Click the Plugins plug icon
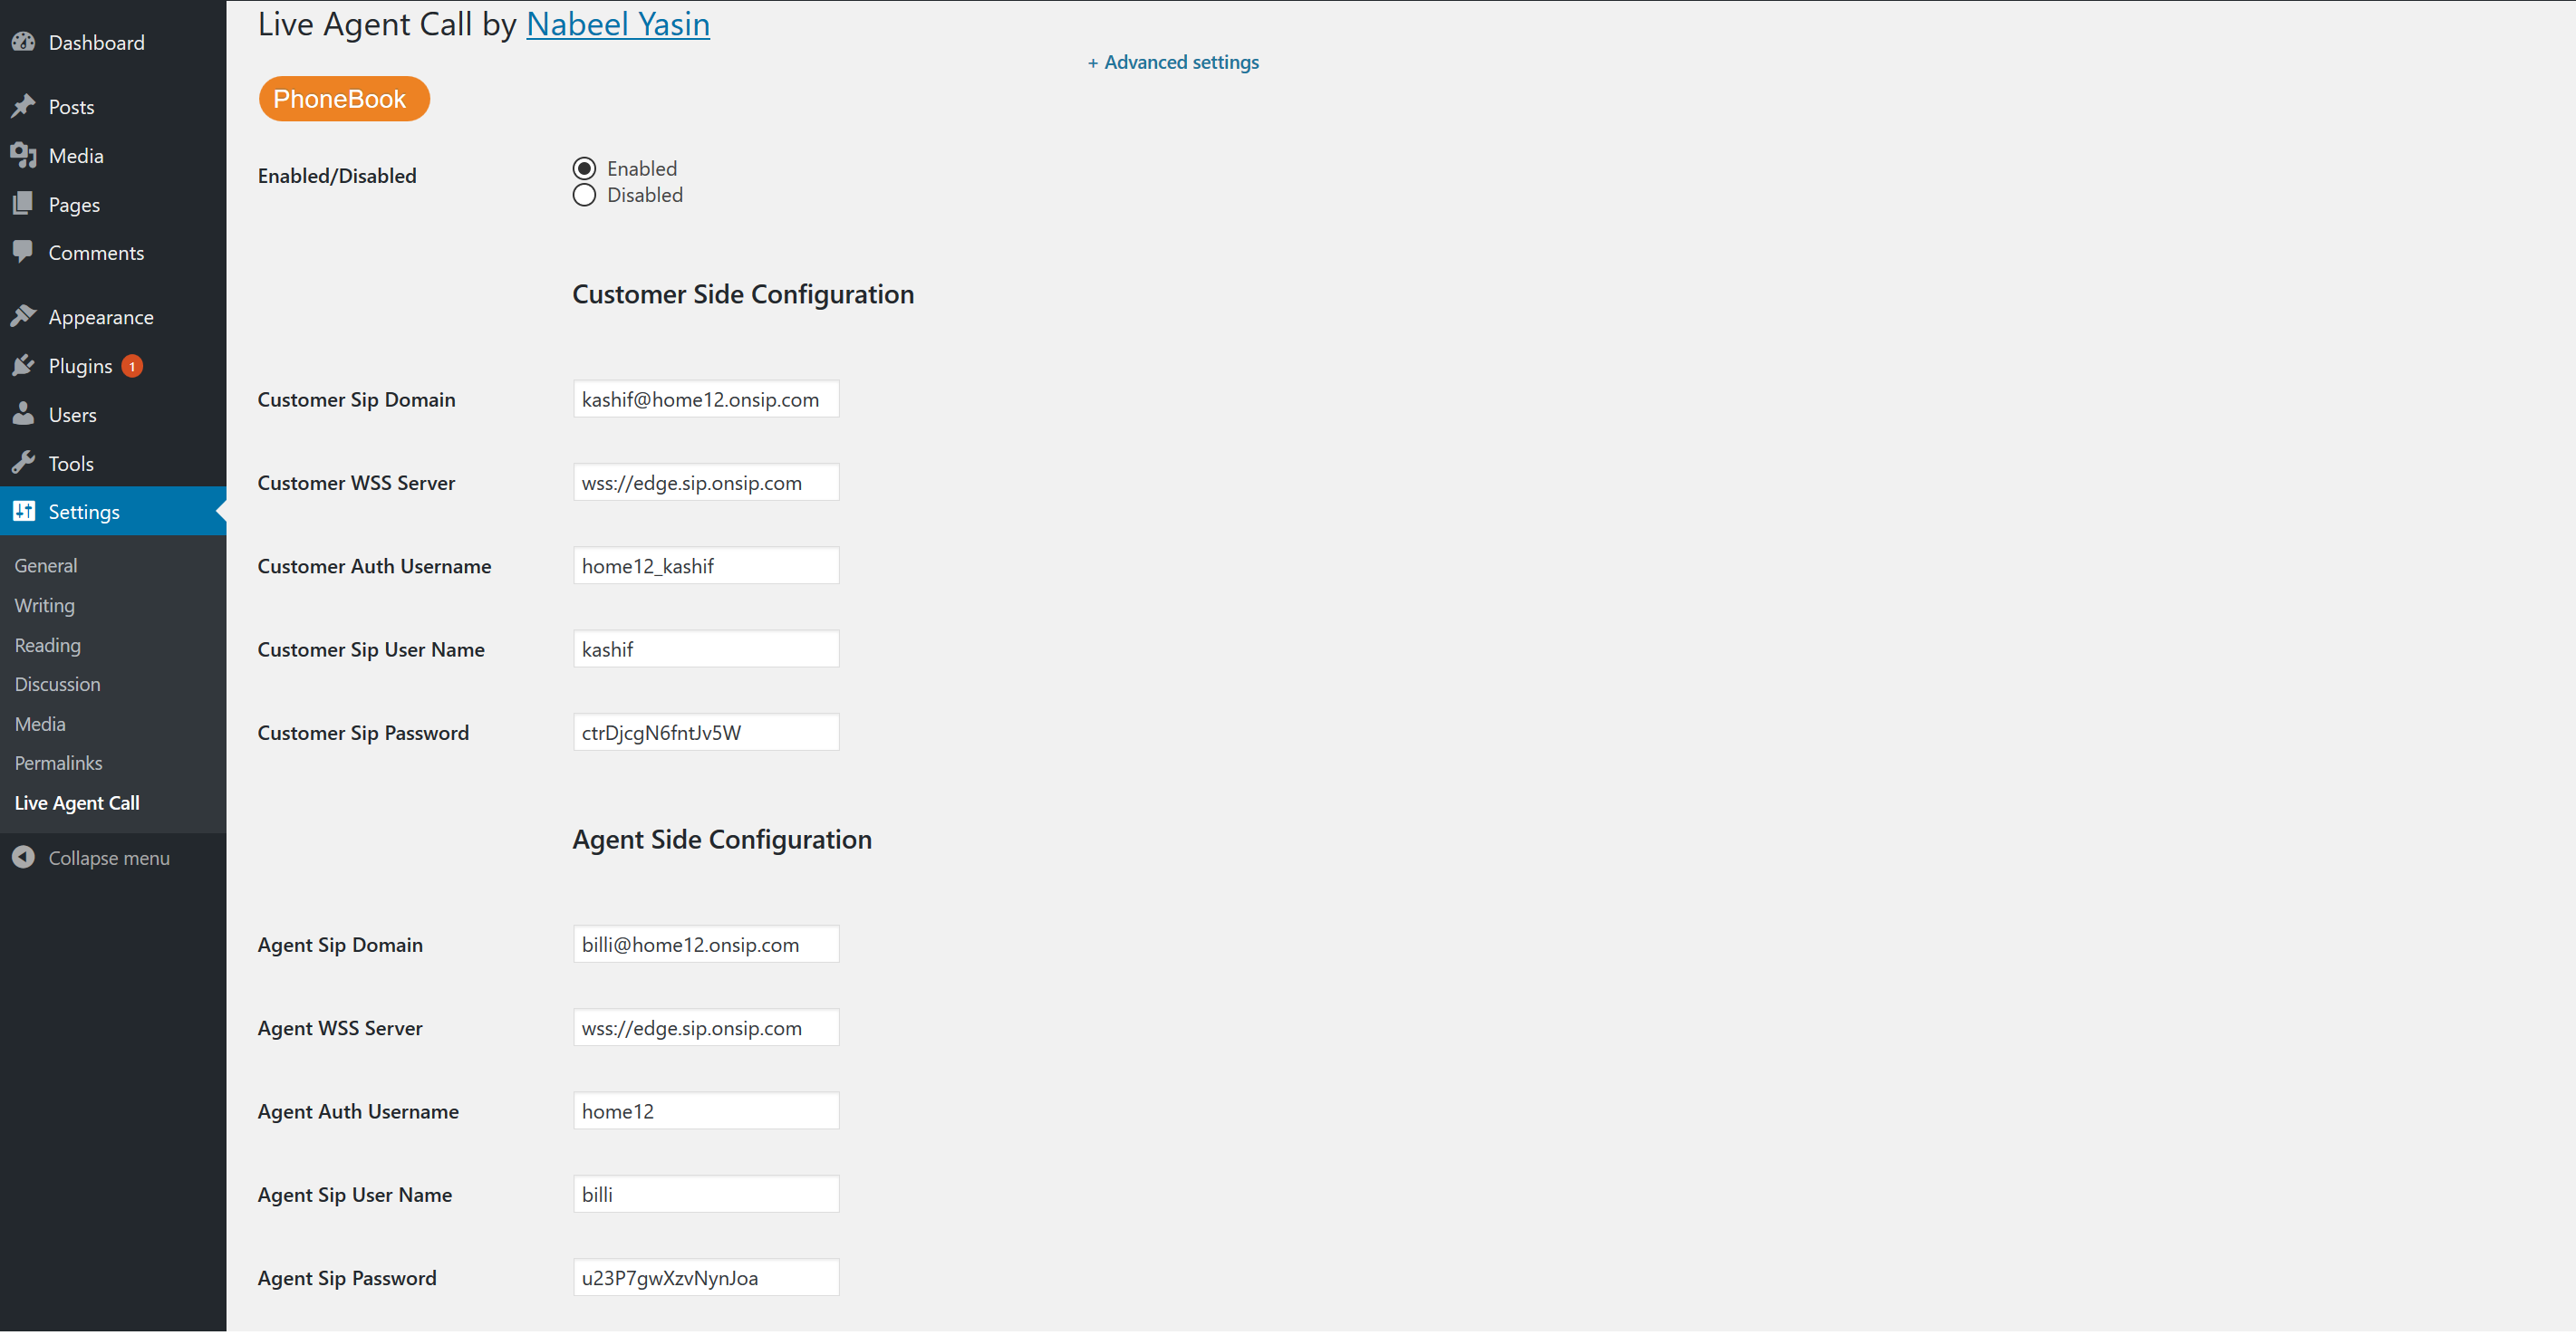This screenshot has width=2576, height=1335. click(23, 366)
